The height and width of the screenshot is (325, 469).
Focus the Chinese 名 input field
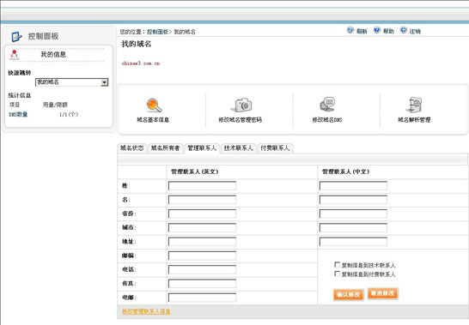[x=353, y=200]
